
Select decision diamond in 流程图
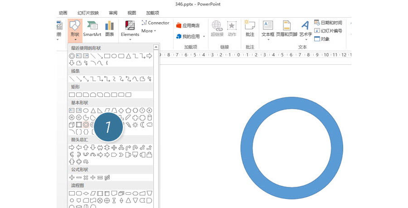click(86, 193)
